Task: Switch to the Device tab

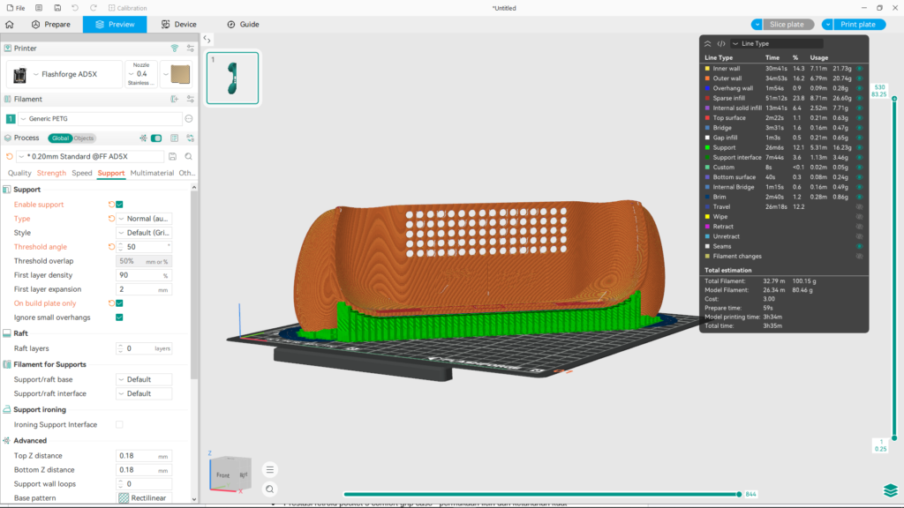Action: pyautogui.click(x=178, y=24)
